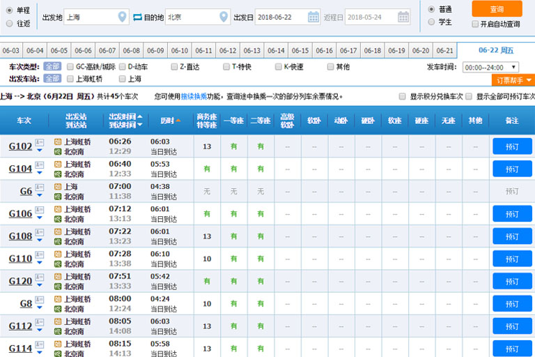Select the 往返 round-trip radio button
This screenshot has height=357, width=535.
coord(10,23)
